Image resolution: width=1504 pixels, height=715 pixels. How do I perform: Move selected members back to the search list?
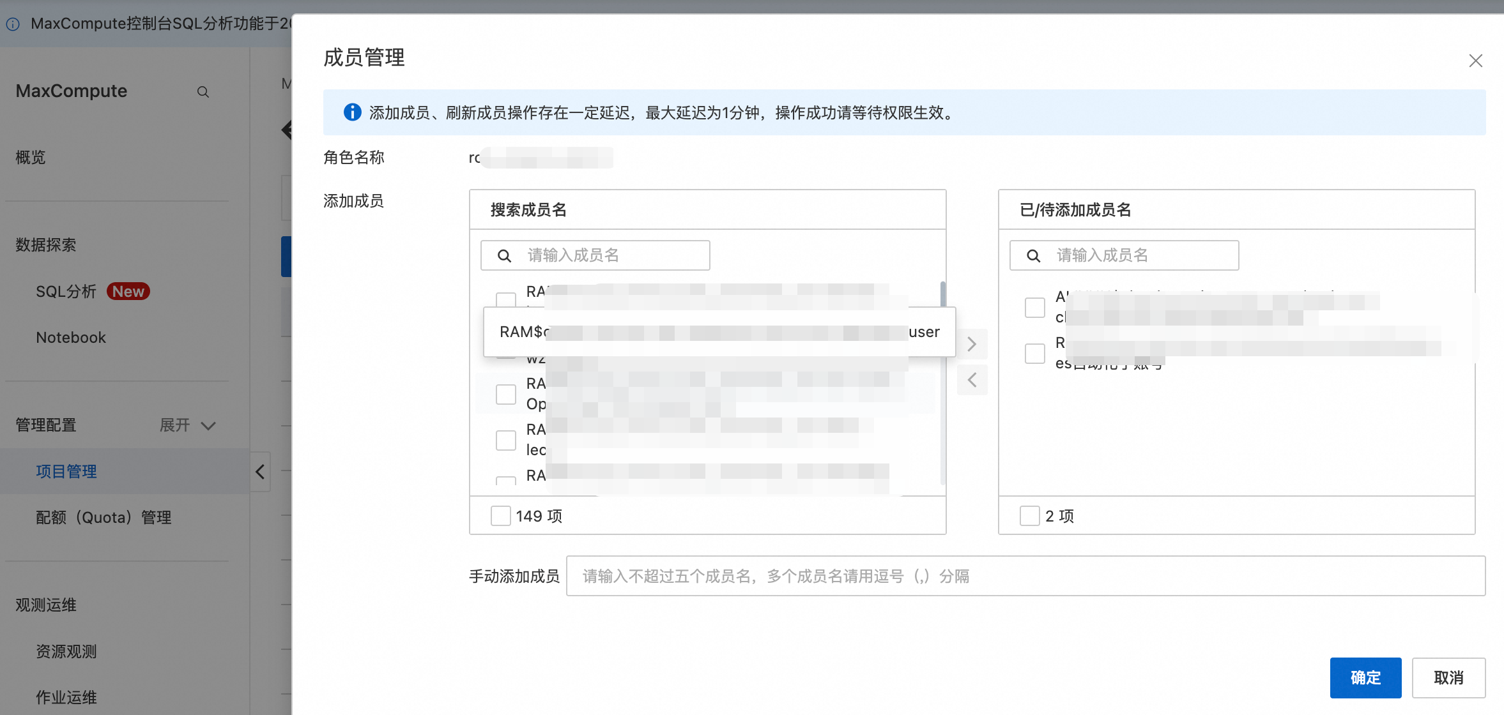pyautogui.click(x=972, y=380)
